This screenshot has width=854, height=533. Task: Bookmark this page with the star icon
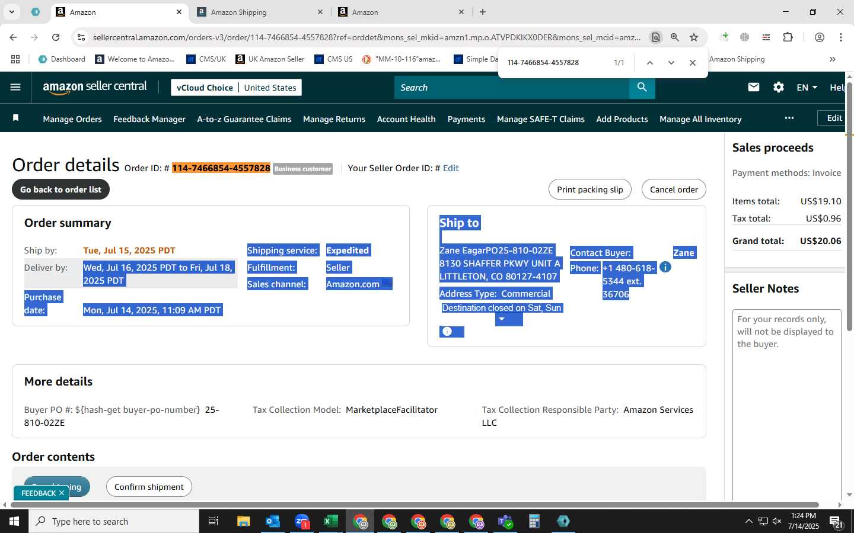[694, 37]
